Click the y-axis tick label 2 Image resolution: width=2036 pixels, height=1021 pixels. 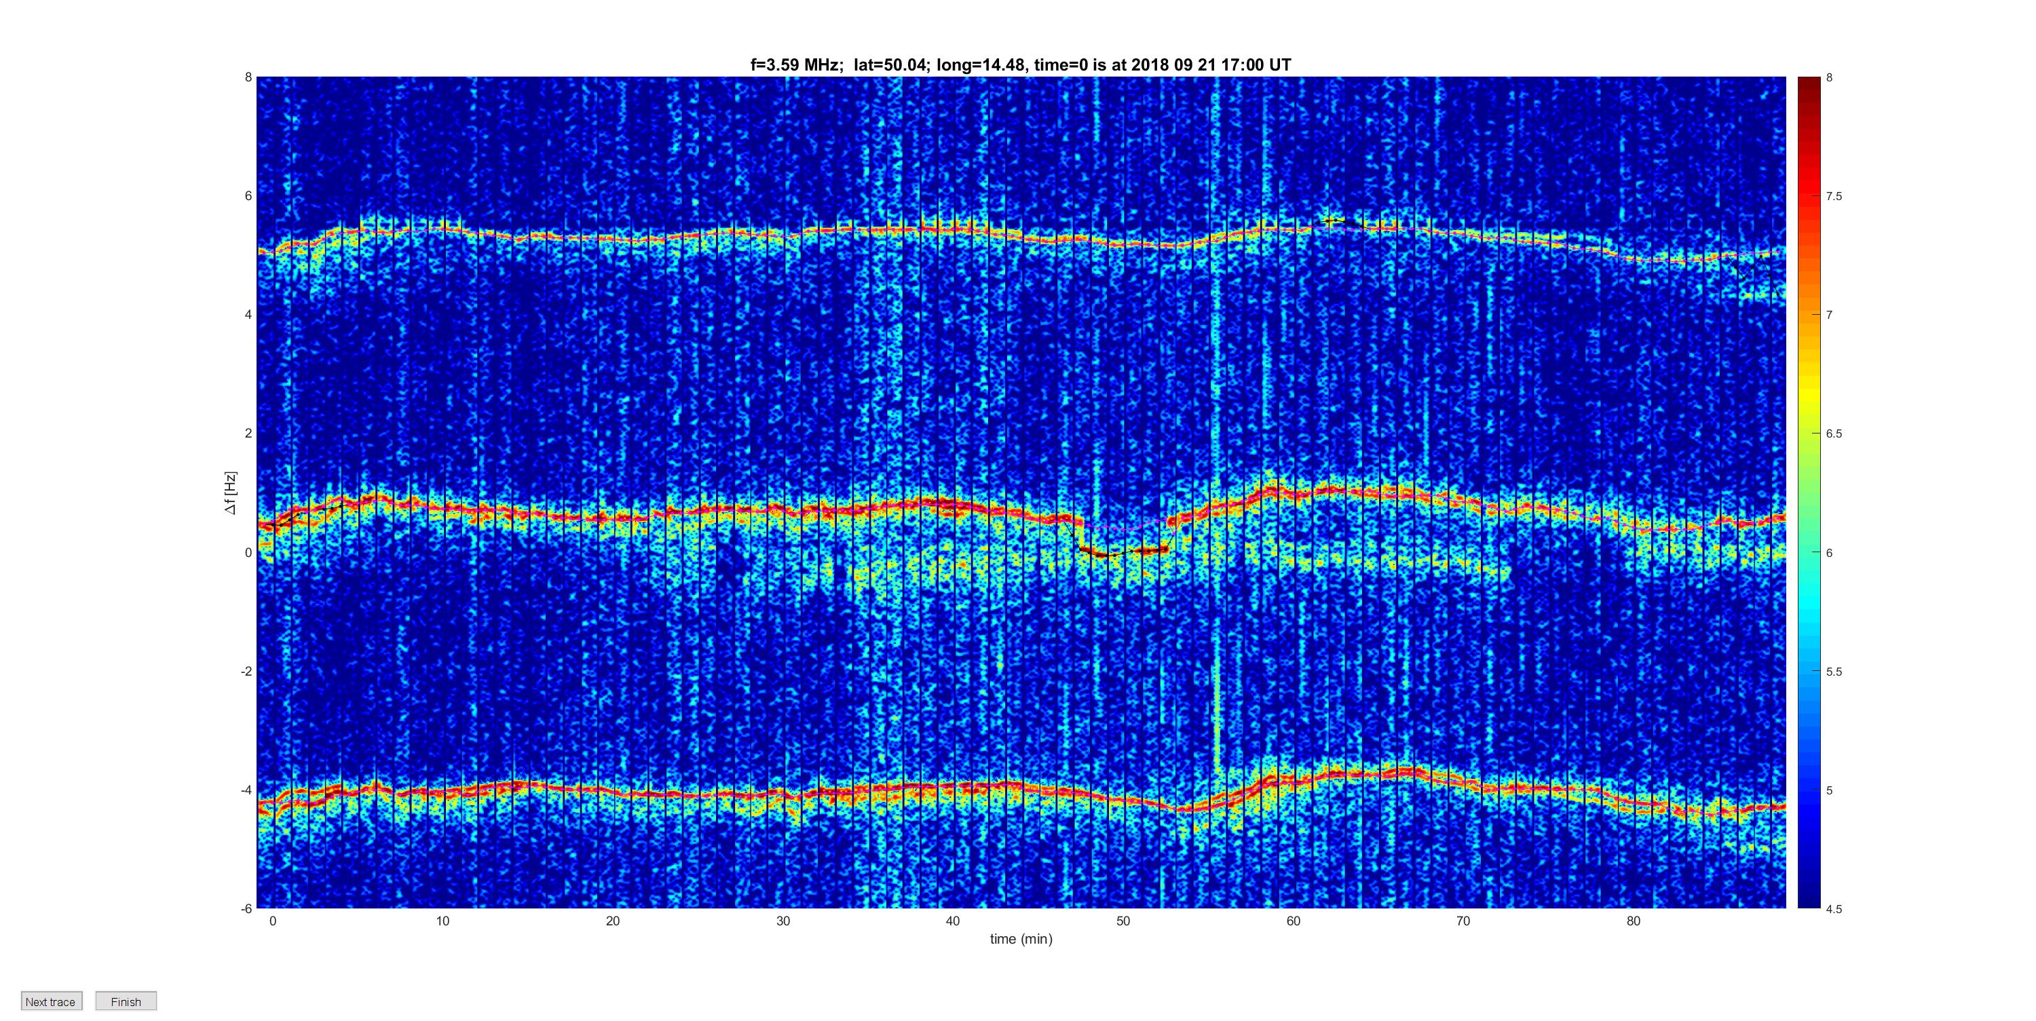tap(248, 433)
